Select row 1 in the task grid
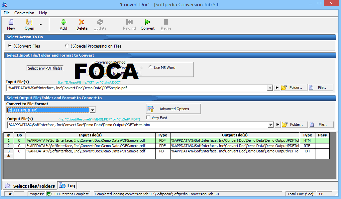Screen dimensions: 341x199 coord(9,141)
